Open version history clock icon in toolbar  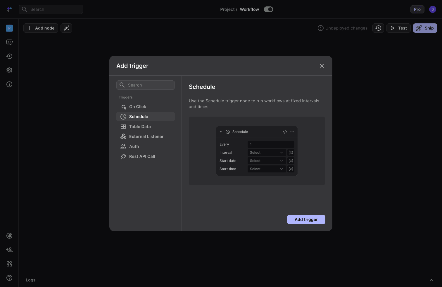pyautogui.click(x=378, y=28)
